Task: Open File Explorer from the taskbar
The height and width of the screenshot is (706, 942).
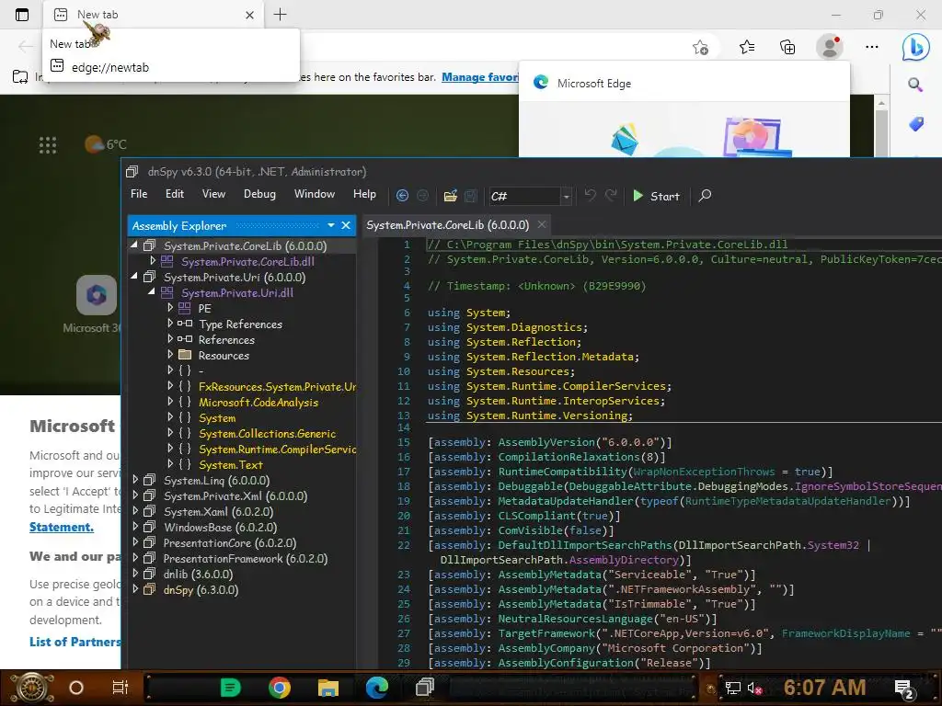Action: click(x=328, y=688)
